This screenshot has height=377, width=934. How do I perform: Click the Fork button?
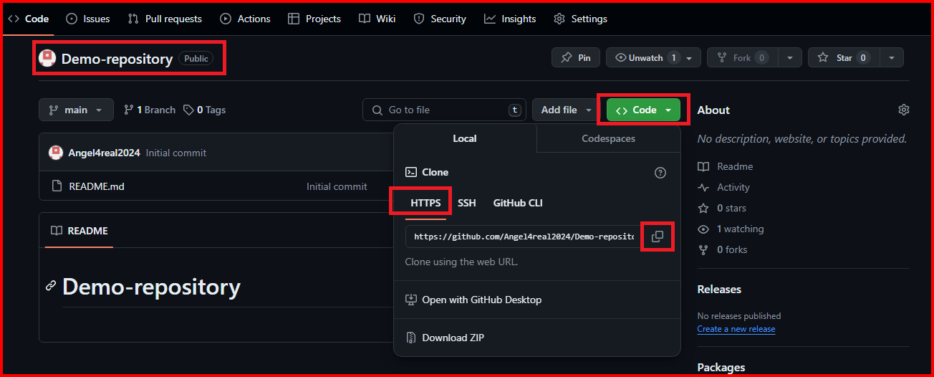coord(743,57)
